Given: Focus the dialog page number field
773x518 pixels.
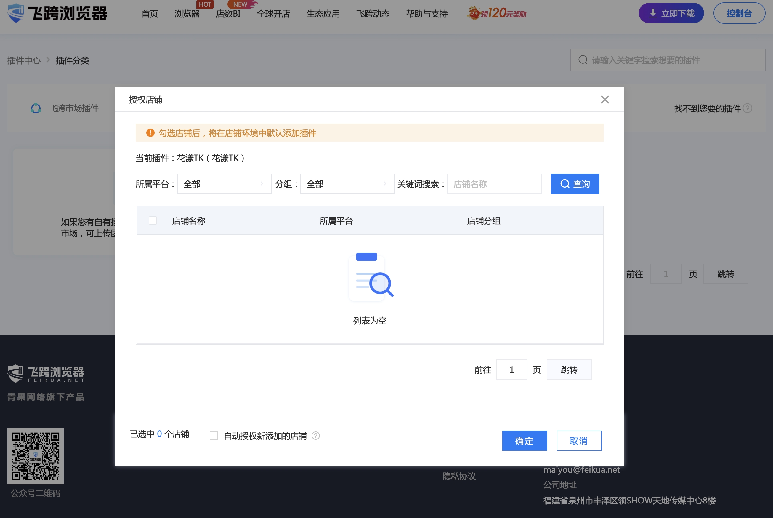Looking at the screenshot, I should 511,370.
